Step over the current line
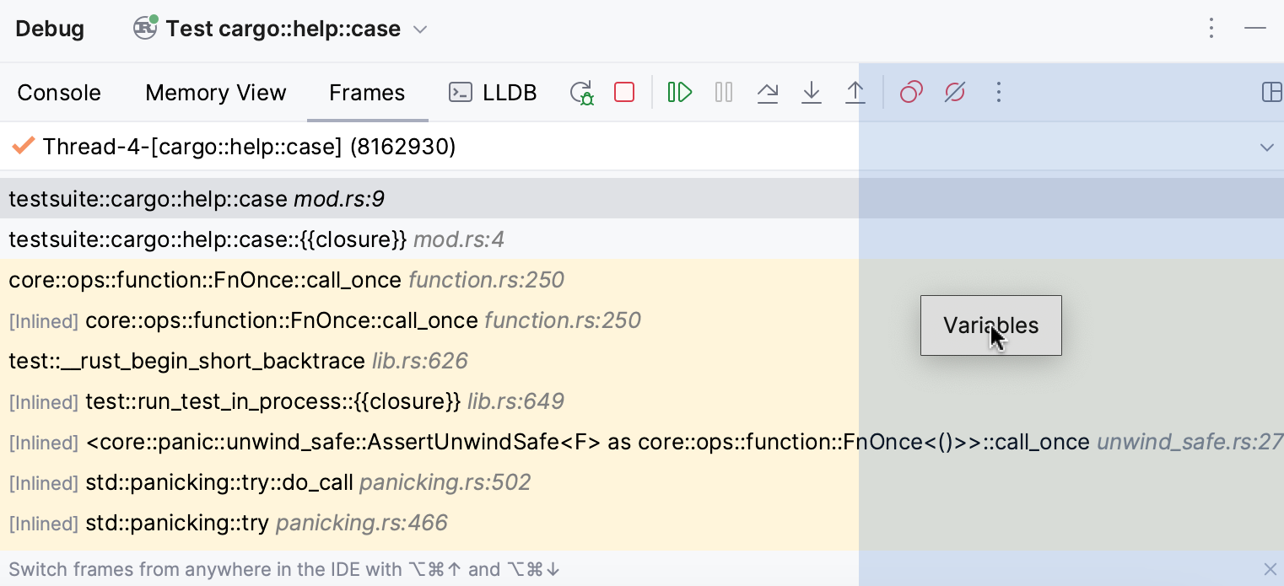 pyautogui.click(x=768, y=92)
